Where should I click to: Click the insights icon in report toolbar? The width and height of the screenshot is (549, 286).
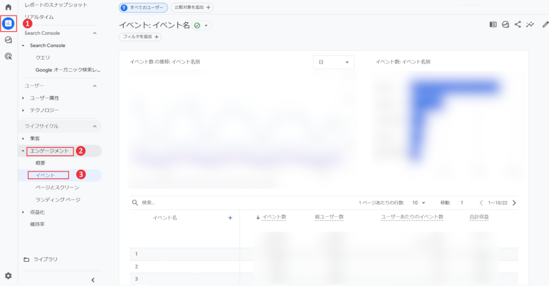tap(505, 25)
